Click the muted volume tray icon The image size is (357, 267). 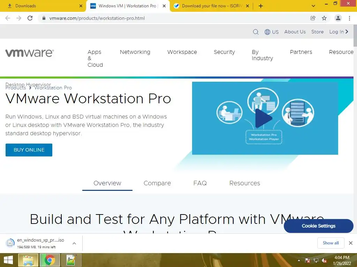[324, 260]
